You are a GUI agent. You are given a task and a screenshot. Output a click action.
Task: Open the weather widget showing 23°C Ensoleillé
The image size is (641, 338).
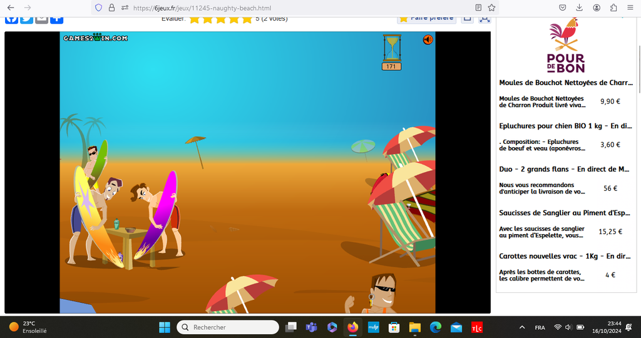click(28, 327)
